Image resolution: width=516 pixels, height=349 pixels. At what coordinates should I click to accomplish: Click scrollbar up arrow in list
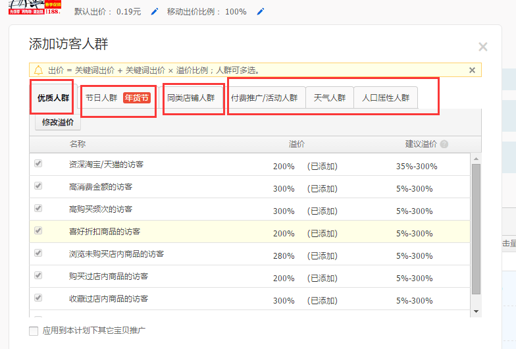coord(476,159)
